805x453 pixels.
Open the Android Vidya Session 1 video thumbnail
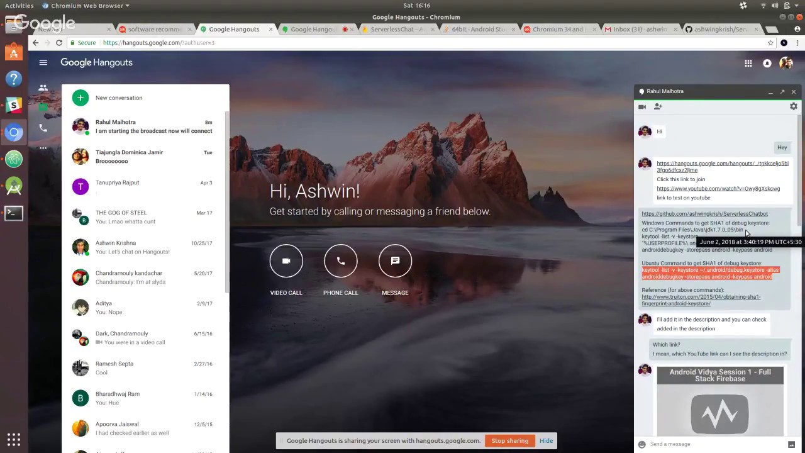(720, 400)
